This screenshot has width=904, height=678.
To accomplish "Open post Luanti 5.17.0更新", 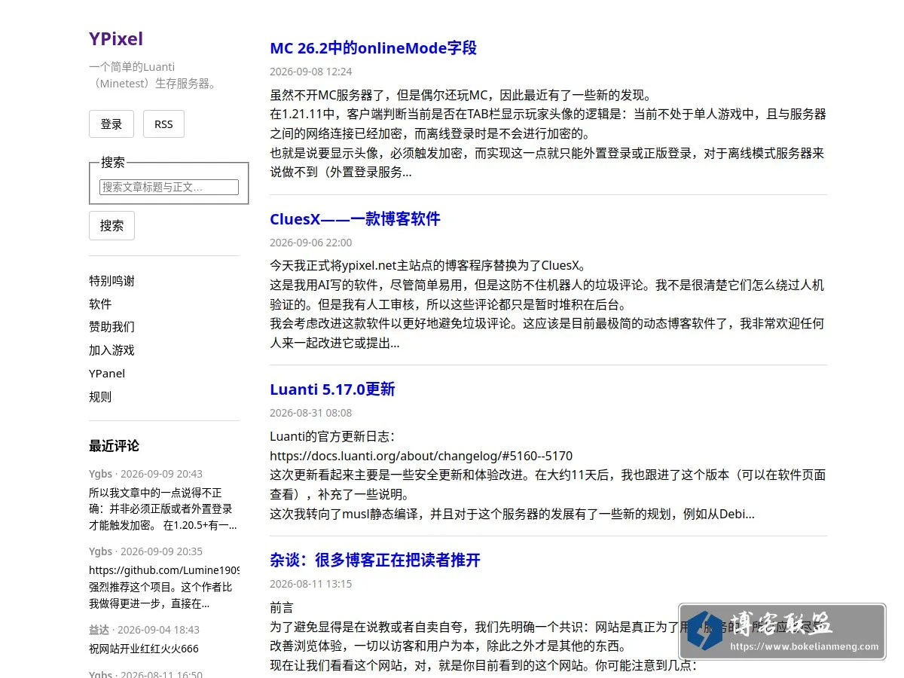I will pyautogui.click(x=332, y=389).
